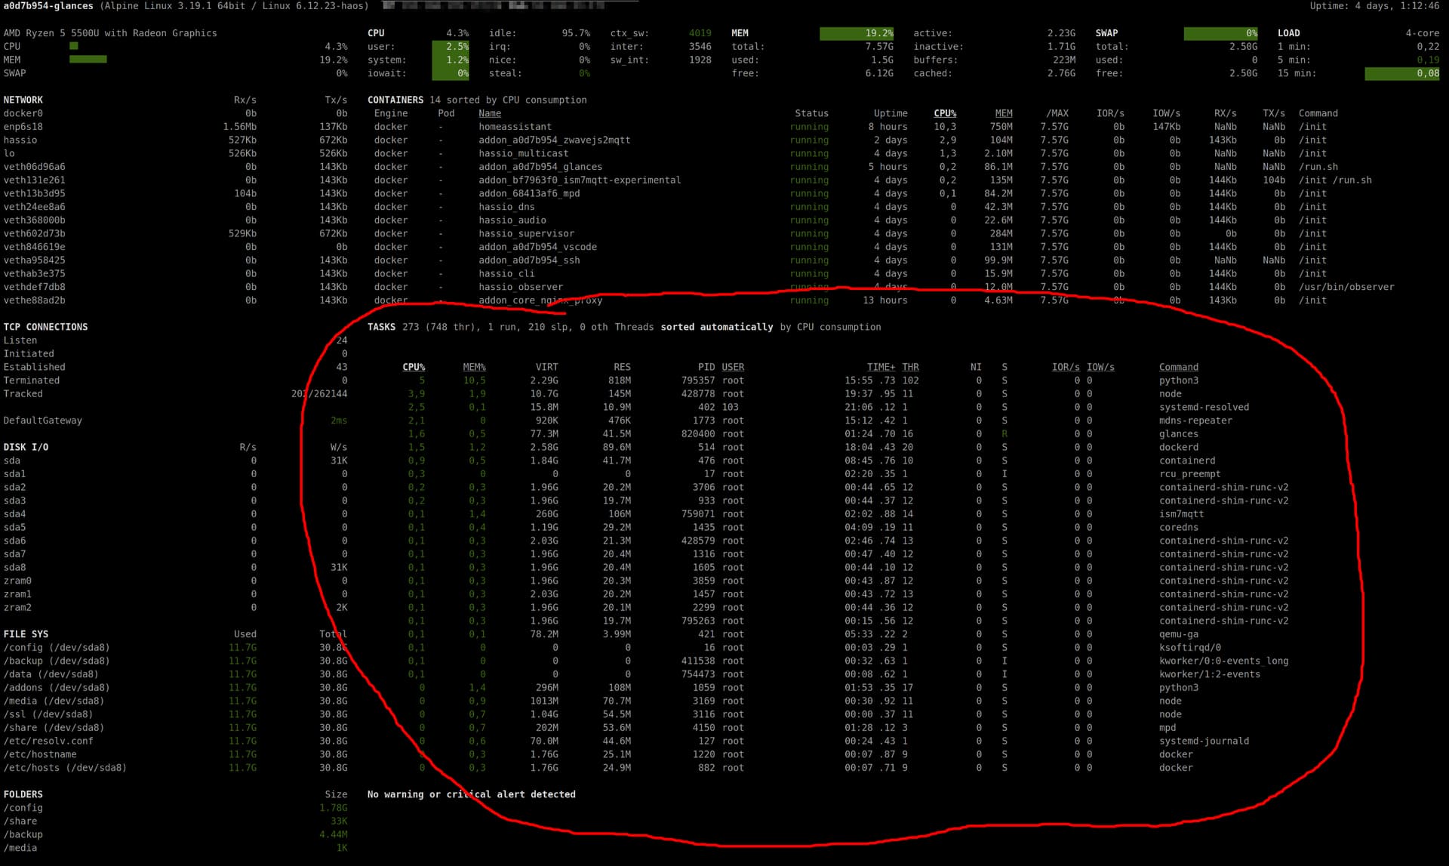Open the FILE SYS section heading
This screenshot has width=1449, height=866.
[26, 634]
